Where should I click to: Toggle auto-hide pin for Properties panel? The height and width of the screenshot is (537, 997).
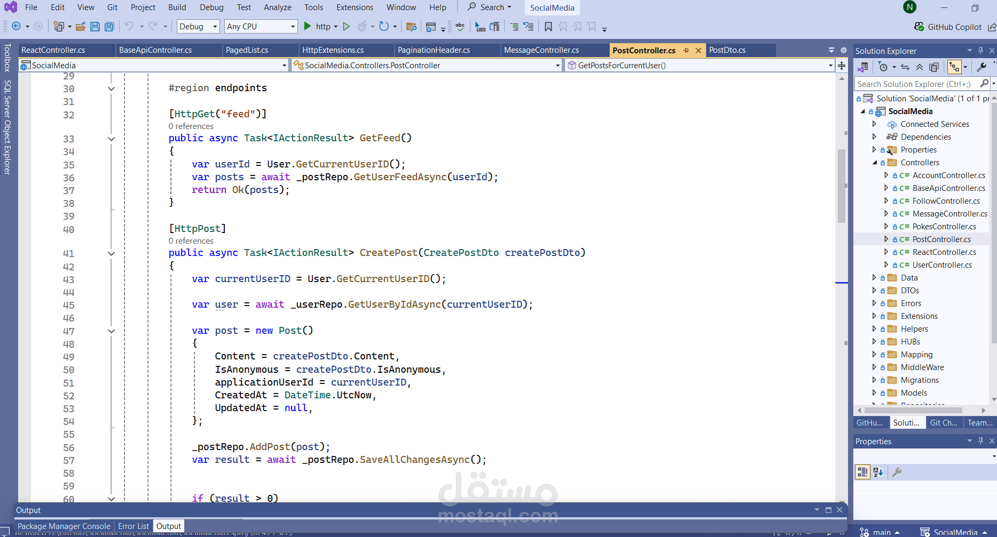pos(980,441)
